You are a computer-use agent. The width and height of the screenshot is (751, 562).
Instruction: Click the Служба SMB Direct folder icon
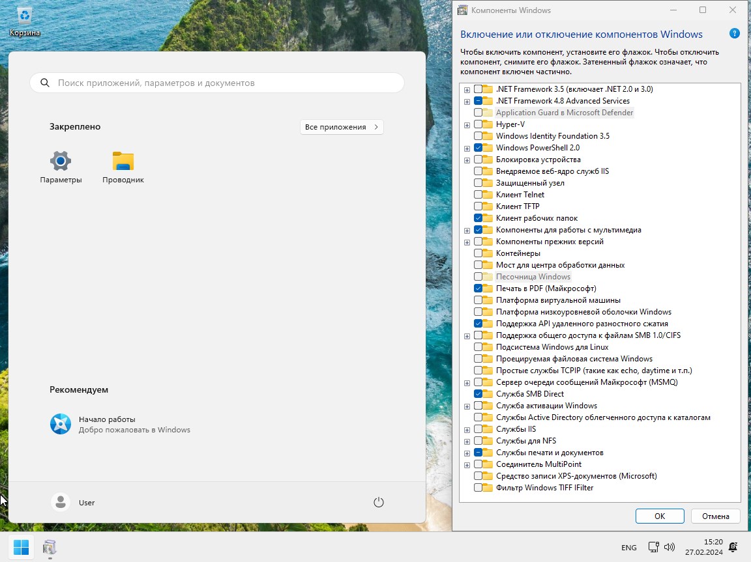pos(488,394)
